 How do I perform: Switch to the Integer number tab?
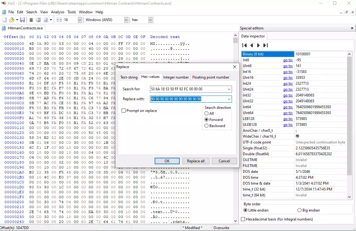[x=176, y=77]
